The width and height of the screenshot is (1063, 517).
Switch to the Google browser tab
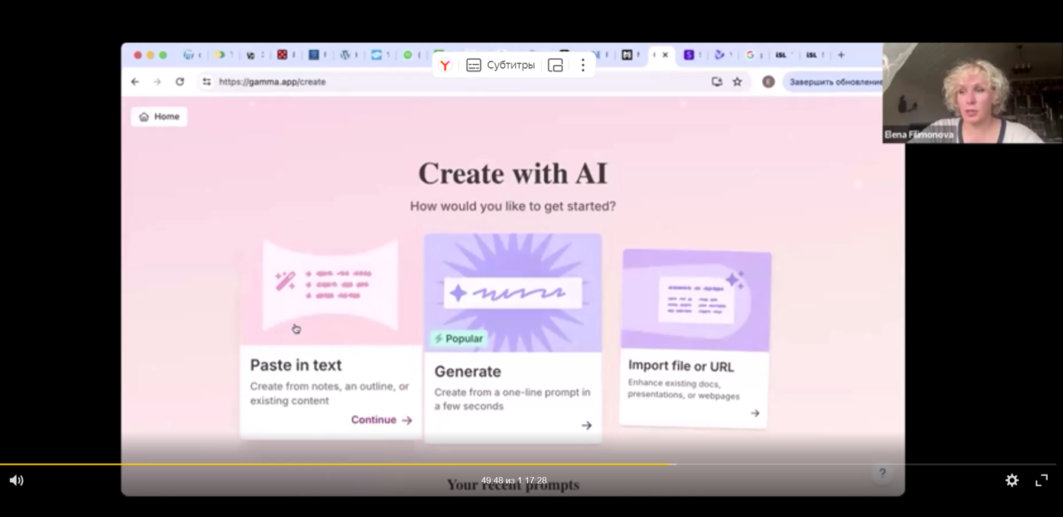[x=750, y=55]
